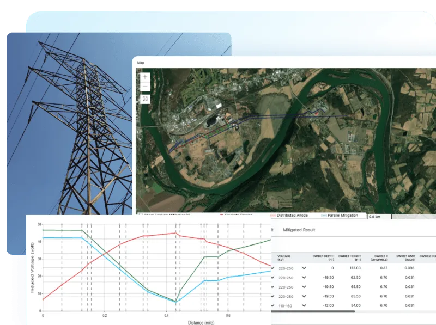This screenshot has width=436, height=325.
Task: Open the chevron on the third 220-250 row
Action: pos(304,287)
